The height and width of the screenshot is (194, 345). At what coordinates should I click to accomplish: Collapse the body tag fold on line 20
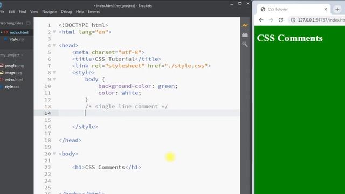click(54, 154)
